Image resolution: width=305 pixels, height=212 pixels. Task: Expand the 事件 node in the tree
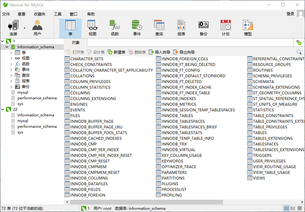(x=11, y=70)
